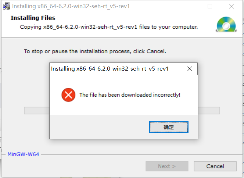The height and width of the screenshot is (178, 244).
Task: Confirm the error with the 确定 button
Action: pos(169,127)
